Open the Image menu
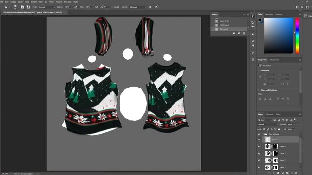Image resolution: width=312 pixels, height=175 pixels. pos(13,2)
